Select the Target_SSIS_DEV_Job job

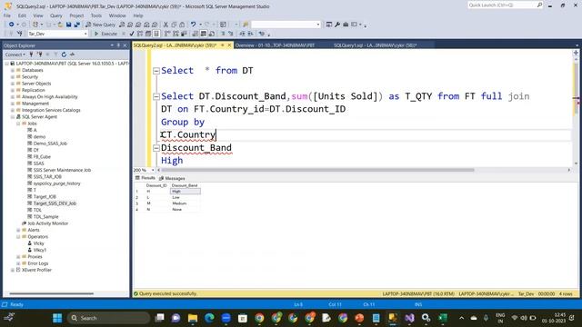(55, 203)
